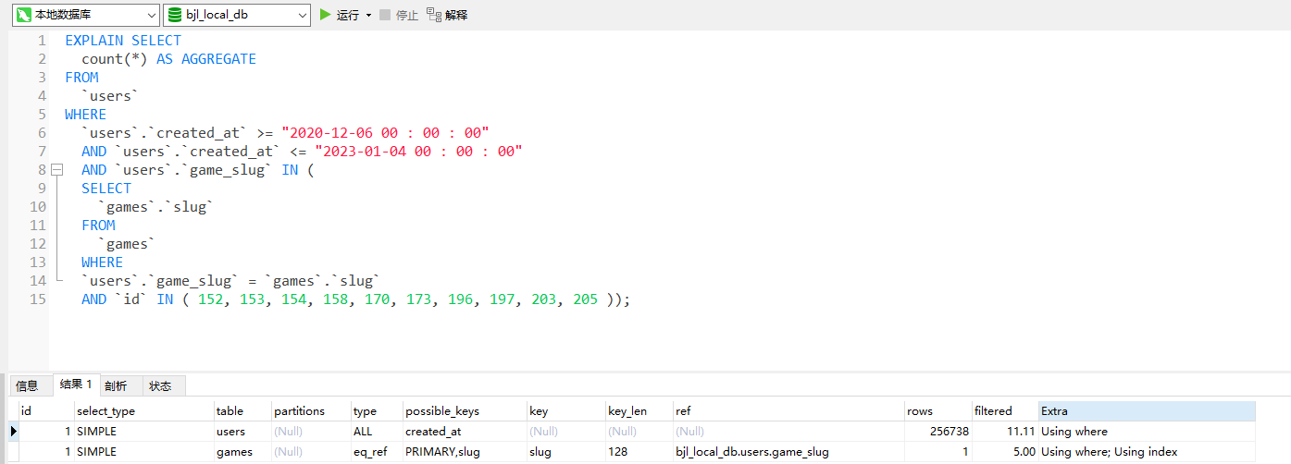Click the date string "2020-12-06 00 : 00 : 00"
The width and height of the screenshot is (1291, 464).
coord(386,133)
